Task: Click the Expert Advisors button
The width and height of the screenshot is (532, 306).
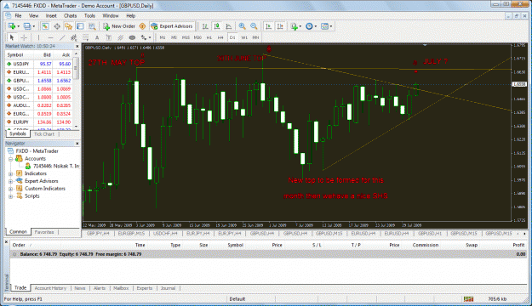Action: 172,26
